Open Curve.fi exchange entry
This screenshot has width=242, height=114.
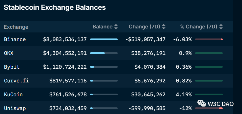pyautogui.click(x=16, y=81)
